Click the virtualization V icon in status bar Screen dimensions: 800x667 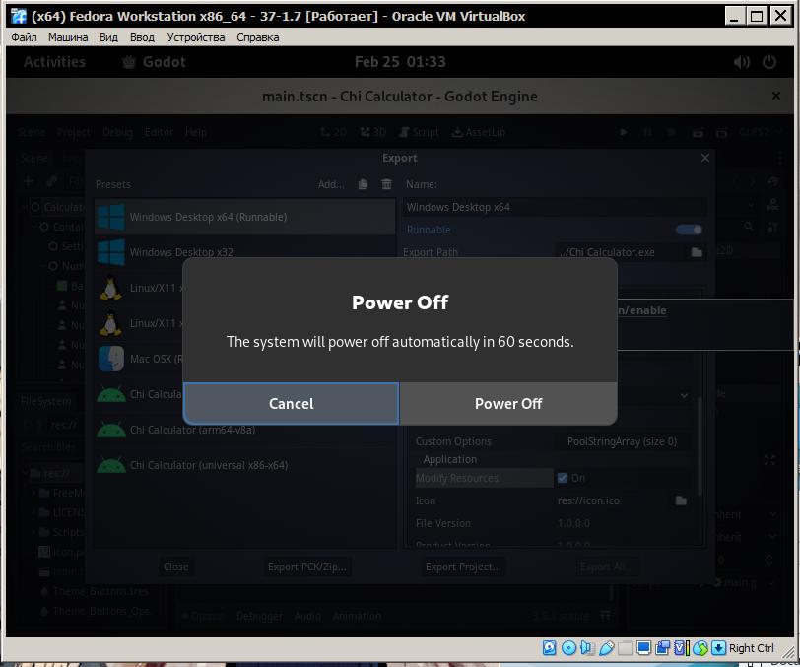pyautogui.click(x=682, y=647)
